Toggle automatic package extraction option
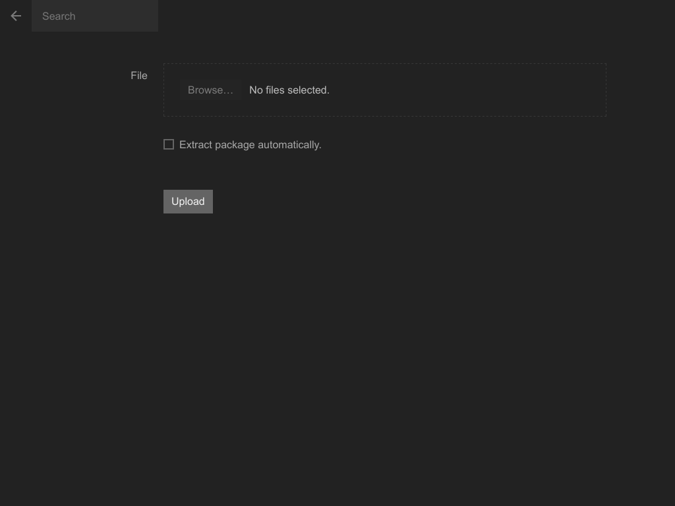Image resolution: width=675 pixels, height=506 pixels. [x=169, y=144]
